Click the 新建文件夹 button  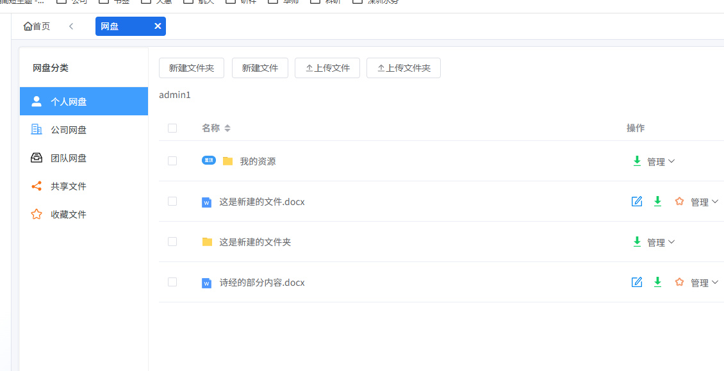(192, 68)
